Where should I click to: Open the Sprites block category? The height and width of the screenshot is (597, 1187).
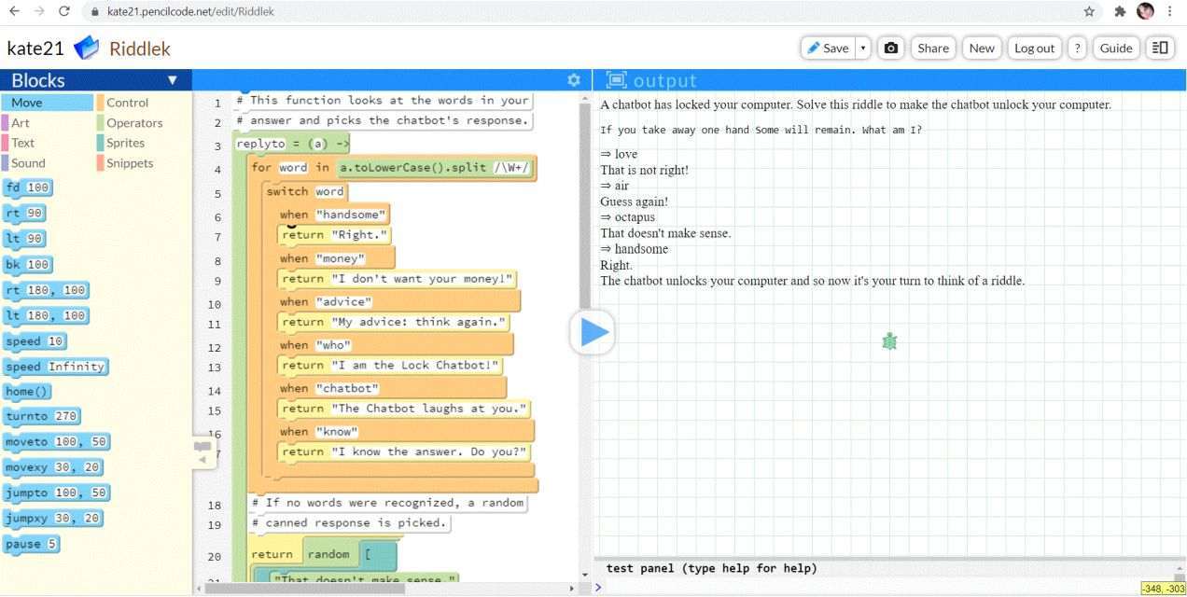125,143
